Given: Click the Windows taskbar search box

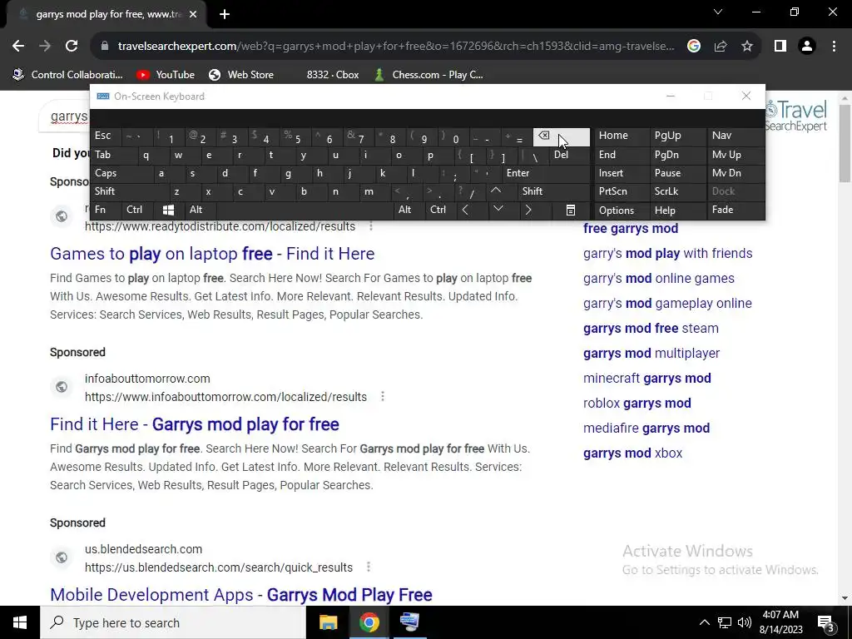Looking at the screenshot, I should [173, 622].
